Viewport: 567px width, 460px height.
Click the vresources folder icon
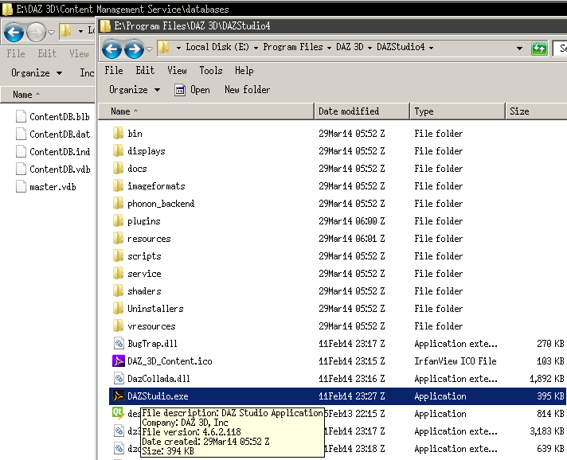coord(118,326)
